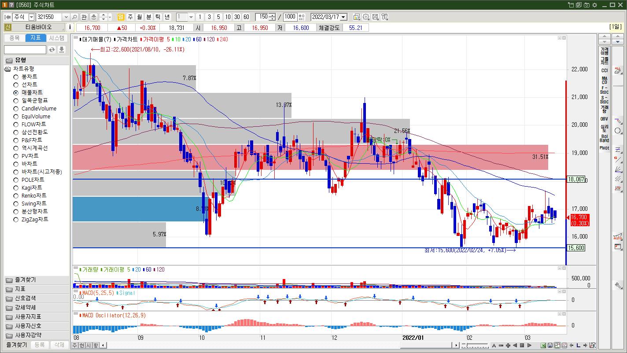Click the refresh icon beside indicator search box
The width and height of the screenshot is (627, 353).
(x=52, y=50)
